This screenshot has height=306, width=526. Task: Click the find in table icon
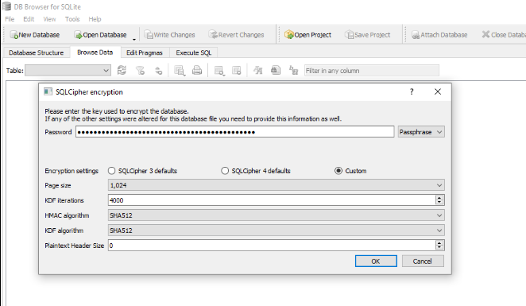click(x=276, y=71)
